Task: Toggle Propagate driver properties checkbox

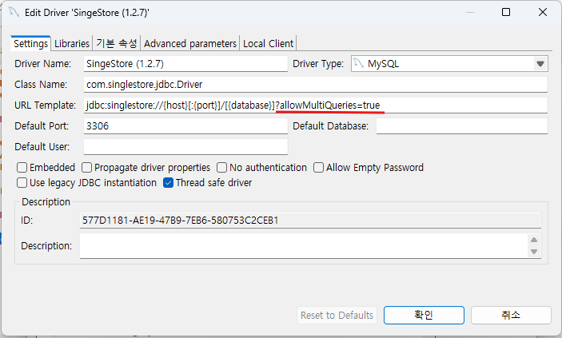Action: point(86,167)
